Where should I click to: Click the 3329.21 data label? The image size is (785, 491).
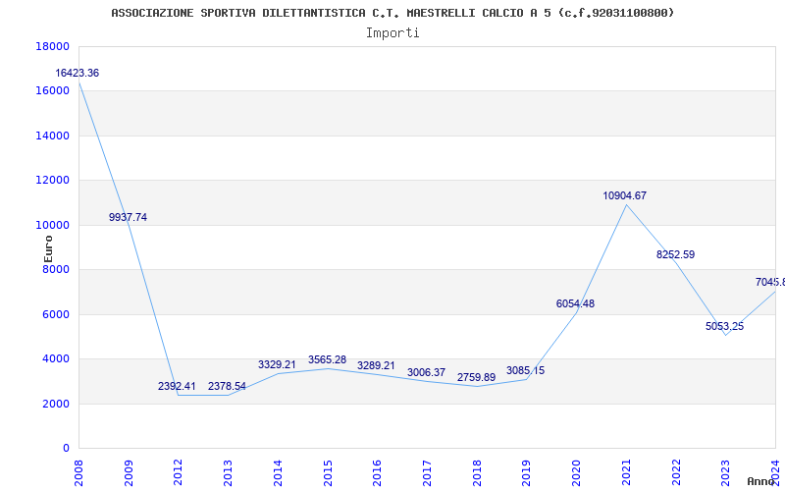click(x=277, y=364)
